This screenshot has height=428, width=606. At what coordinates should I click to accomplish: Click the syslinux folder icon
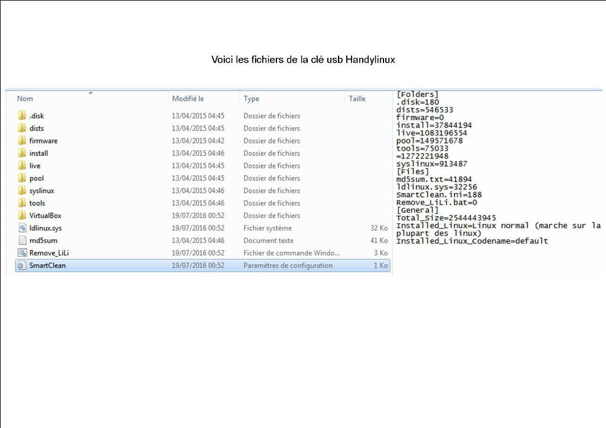point(22,190)
